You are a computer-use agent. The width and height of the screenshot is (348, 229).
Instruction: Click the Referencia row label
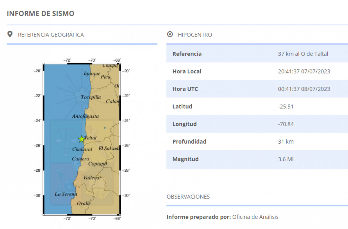pos(187,54)
